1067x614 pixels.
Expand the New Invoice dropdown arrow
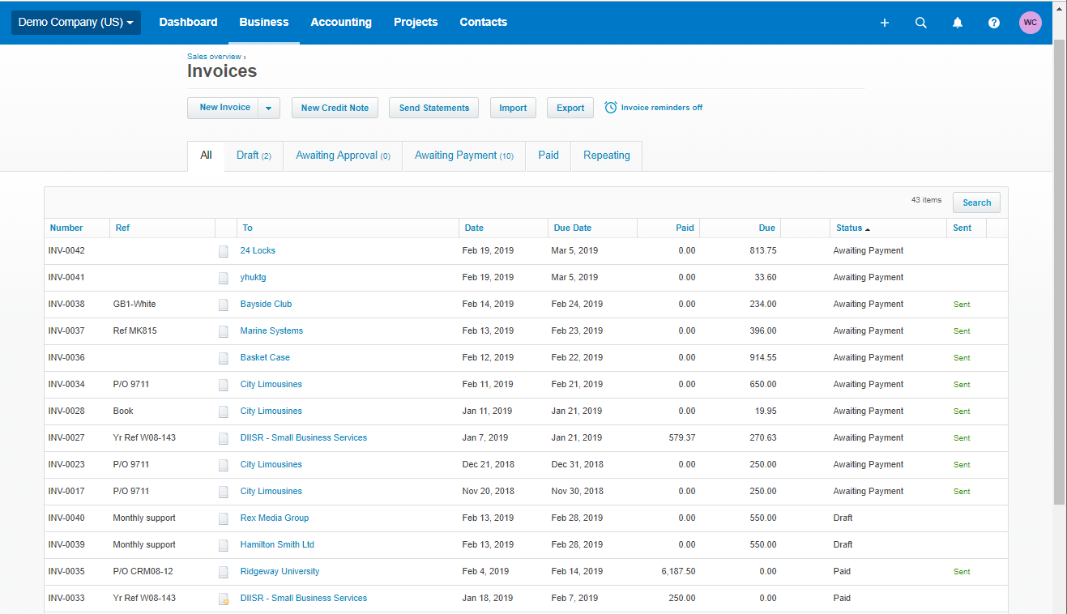270,108
